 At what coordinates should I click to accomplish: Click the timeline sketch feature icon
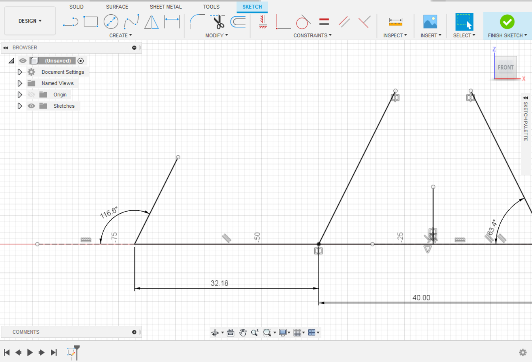click(71, 352)
